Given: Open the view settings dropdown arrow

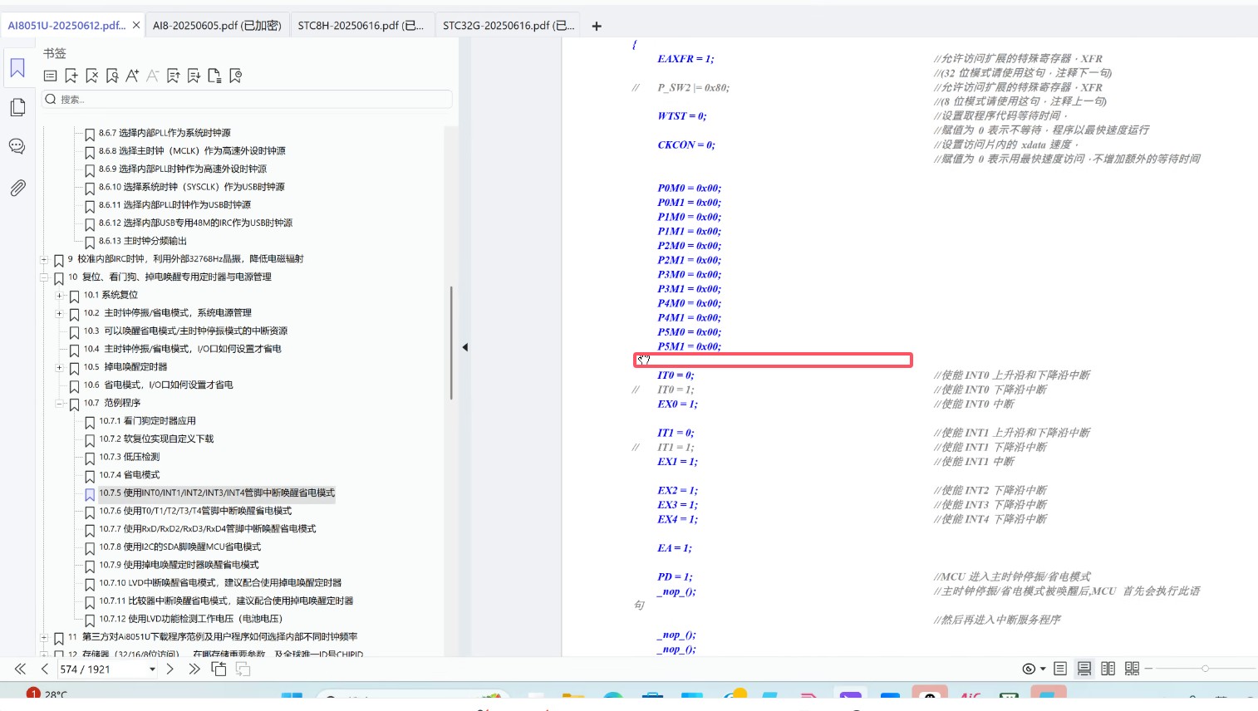Looking at the screenshot, I should (x=1043, y=669).
